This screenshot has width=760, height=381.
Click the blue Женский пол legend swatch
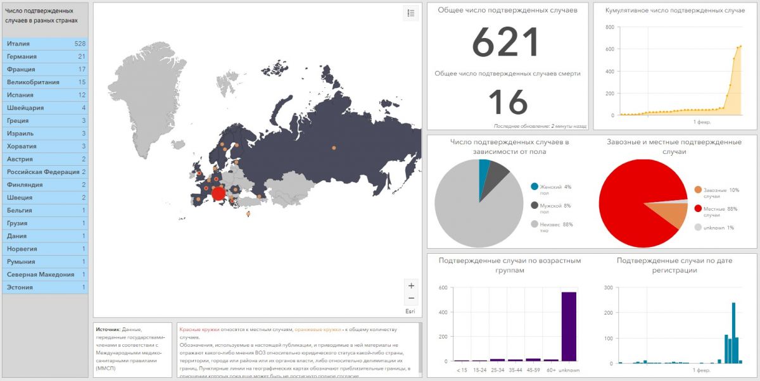coord(535,187)
